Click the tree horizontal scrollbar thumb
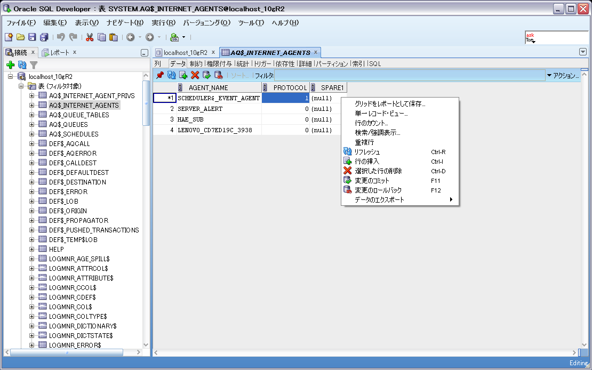Viewport: 592px width, 370px height. pyautogui.click(x=67, y=352)
